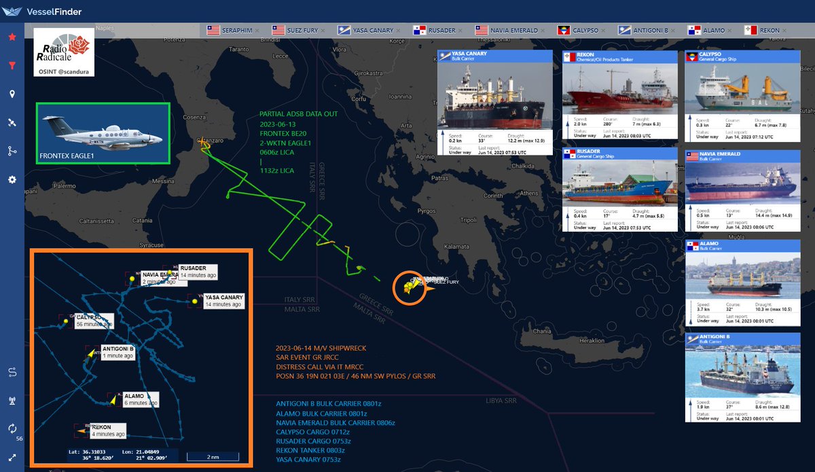Image resolution: width=815 pixels, height=472 pixels.
Task: Open the ALAMO bulk carrier photo card
Action: (743, 282)
